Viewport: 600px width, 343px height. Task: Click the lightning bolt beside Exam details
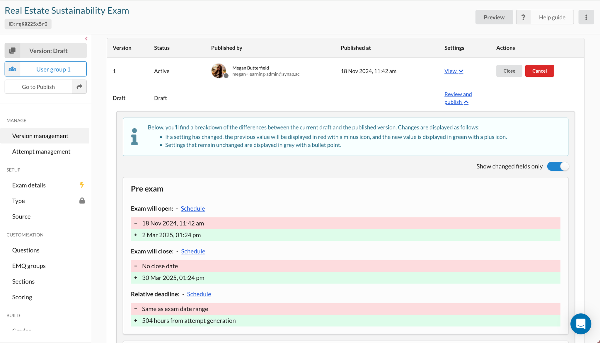click(82, 185)
